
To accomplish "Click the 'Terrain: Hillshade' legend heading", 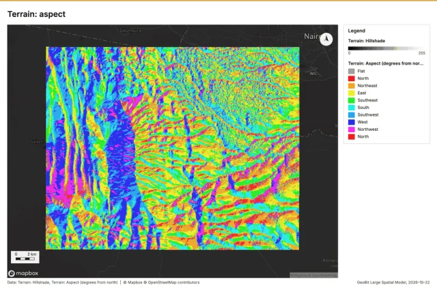I will (367, 41).
